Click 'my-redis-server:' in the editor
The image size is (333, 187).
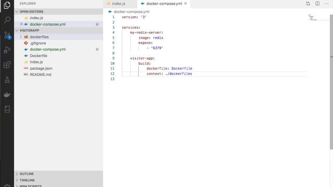(x=147, y=33)
